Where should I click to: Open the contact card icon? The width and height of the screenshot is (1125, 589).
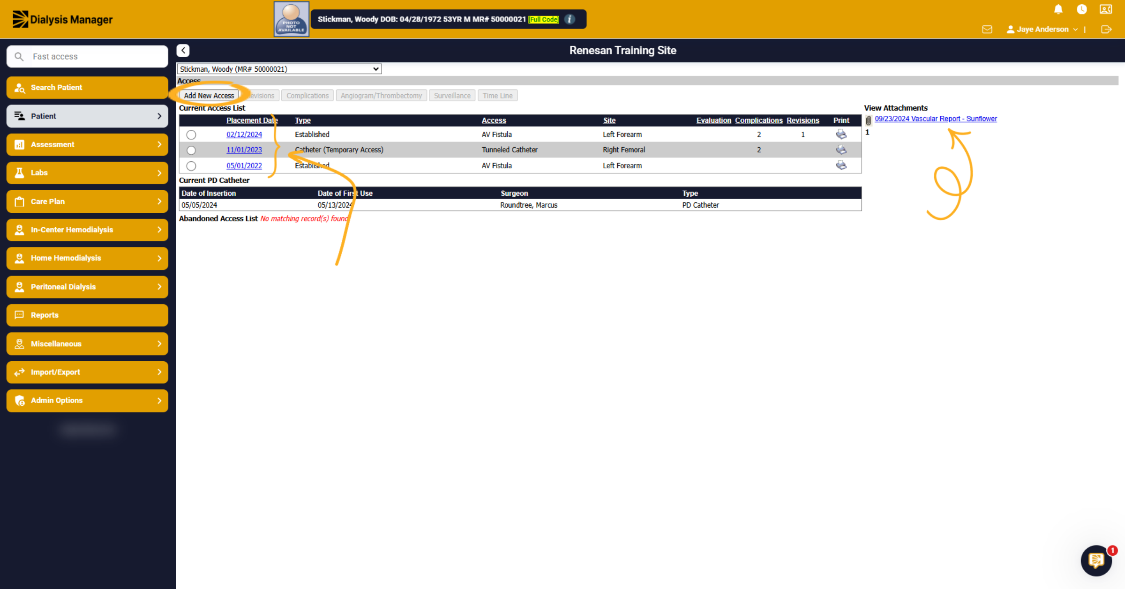(x=1106, y=9)
